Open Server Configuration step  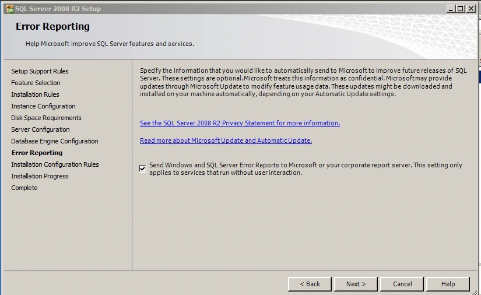(x=40, y=129)
